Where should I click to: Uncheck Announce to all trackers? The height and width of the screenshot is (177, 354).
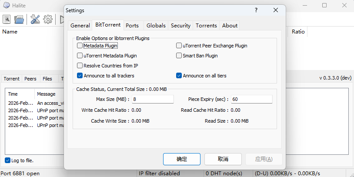coord(80,76)
